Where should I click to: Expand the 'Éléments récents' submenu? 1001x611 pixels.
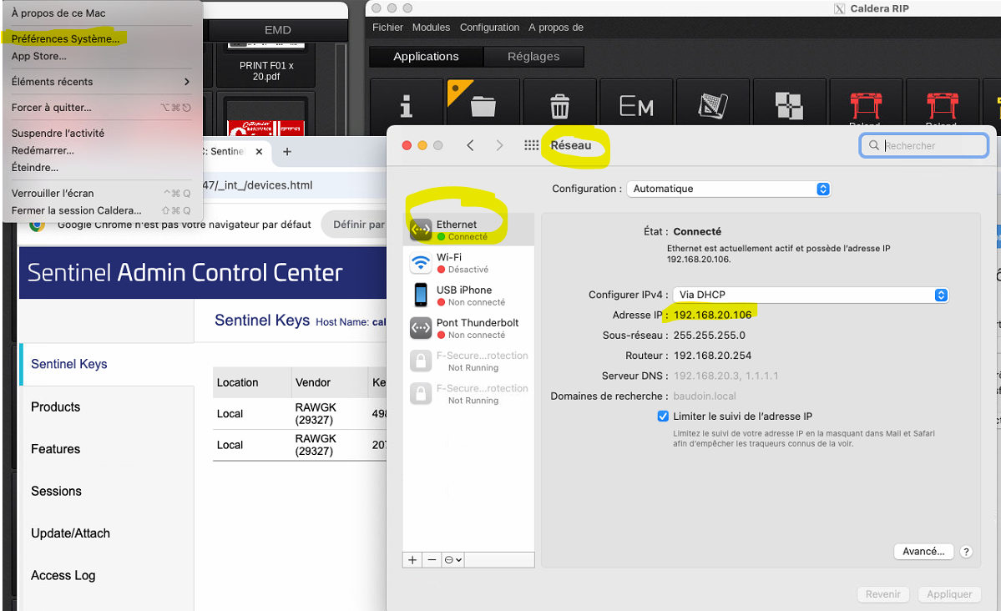[101, 82]
